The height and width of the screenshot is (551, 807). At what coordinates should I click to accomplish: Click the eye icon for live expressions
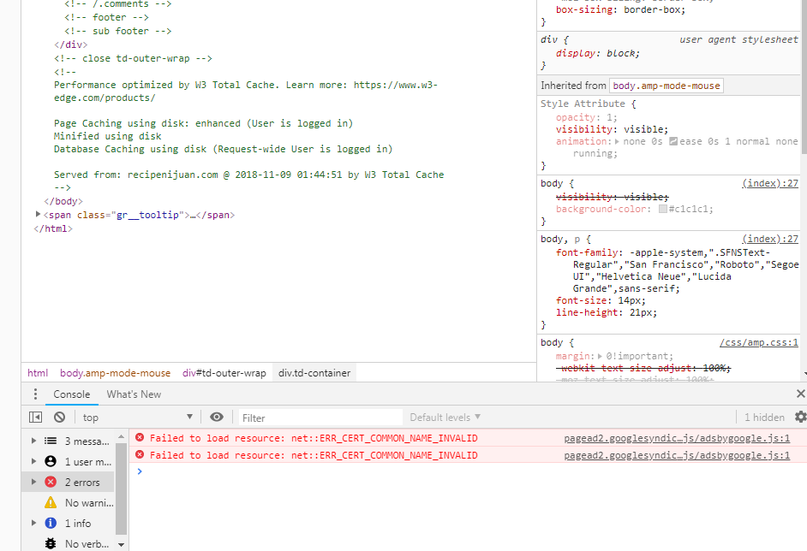click(x=217, y=417)
